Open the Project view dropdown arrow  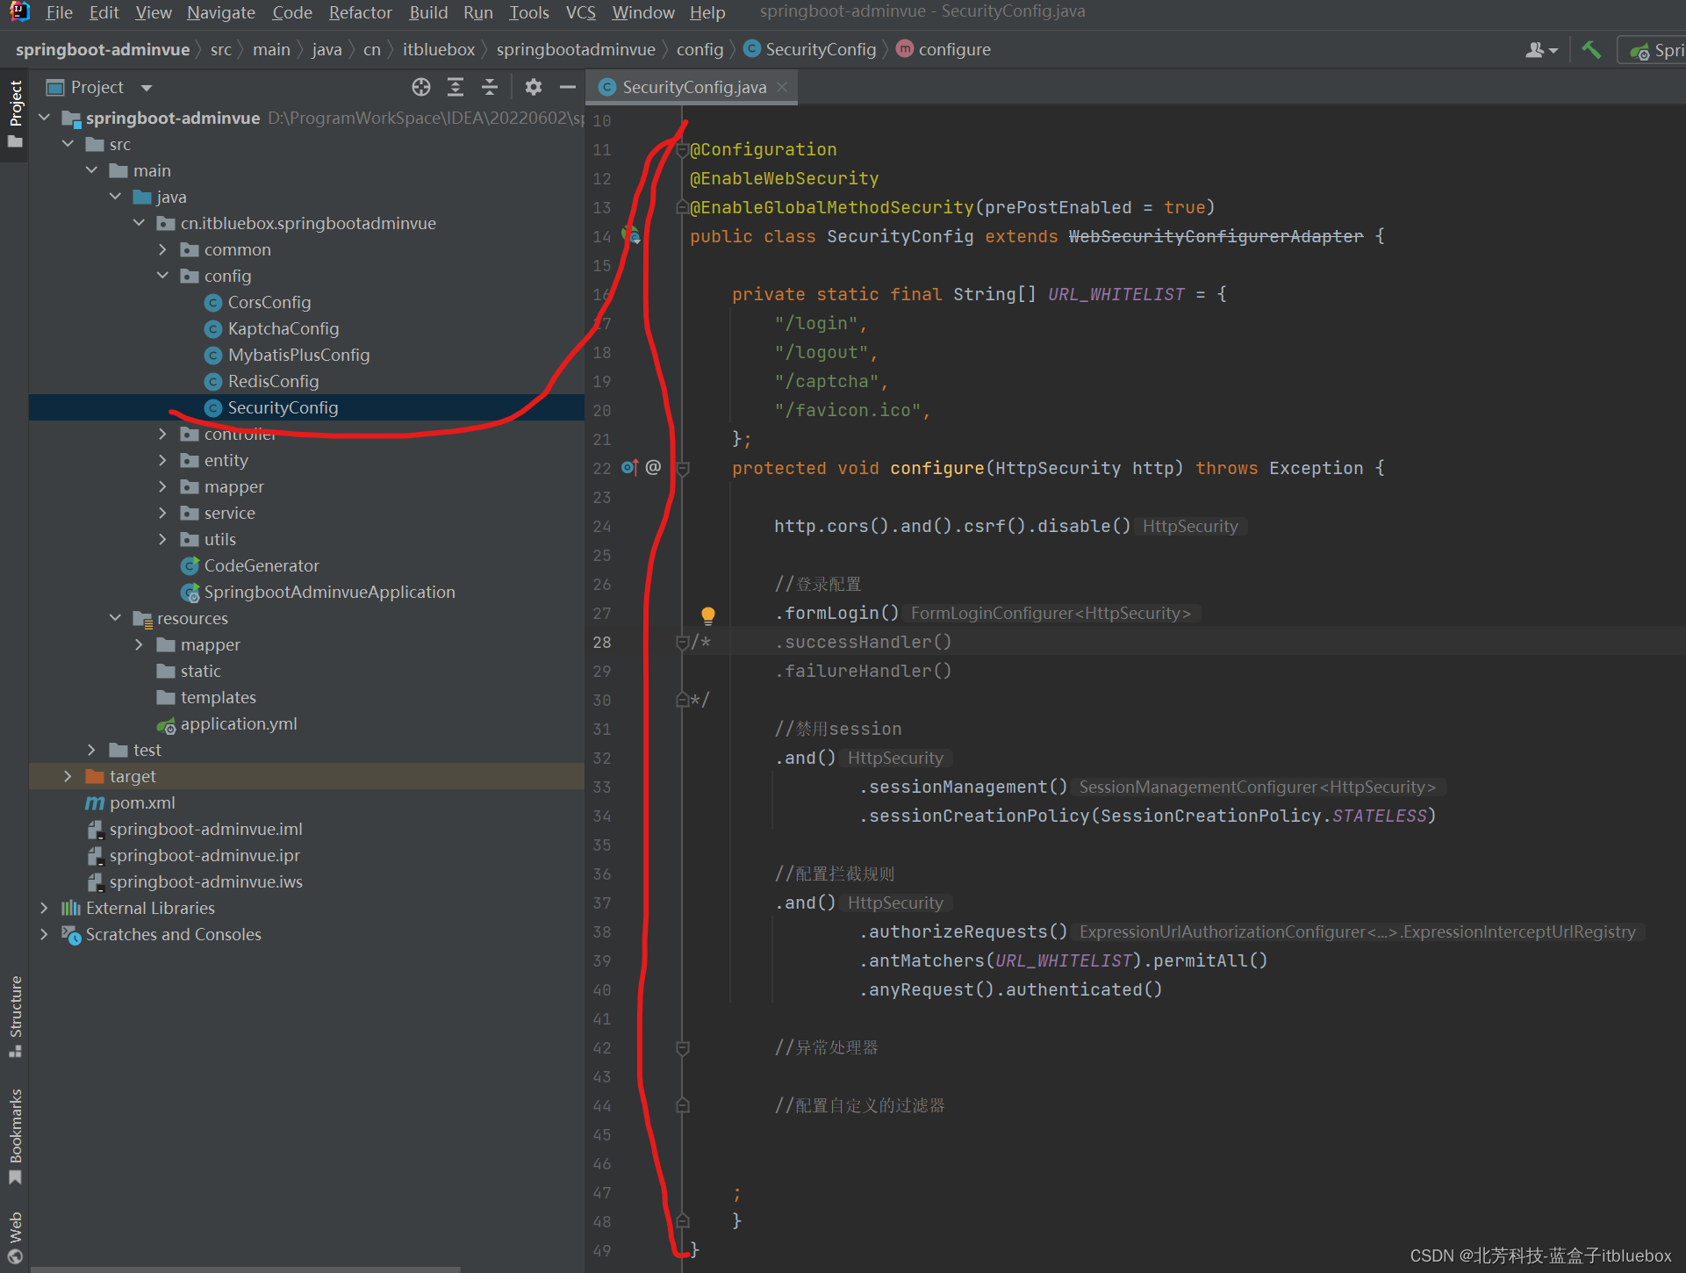click(x=147, y=88)
